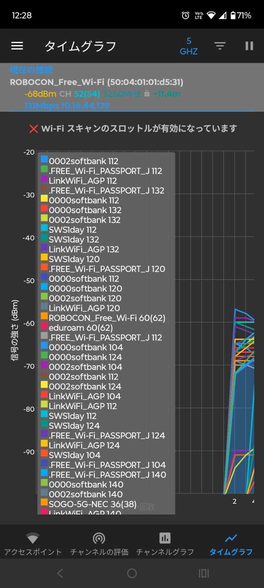Open the チャンネルグラフ tab
The width and height of the screenshot is (264, 588).
[165, 544]
